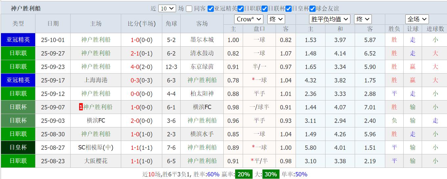447x179 pixels.
Task: Click the red card badge beside 神户胜利船
Action: (81, 107)
